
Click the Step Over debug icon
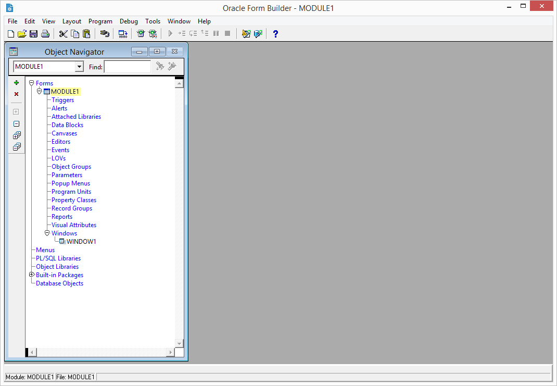193,33
